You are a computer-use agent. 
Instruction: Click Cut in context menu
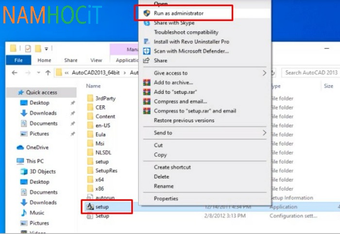tap(204, 145)
